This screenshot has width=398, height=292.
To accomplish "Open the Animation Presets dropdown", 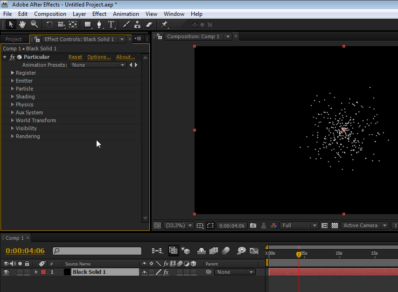I will tap(98, 65).
